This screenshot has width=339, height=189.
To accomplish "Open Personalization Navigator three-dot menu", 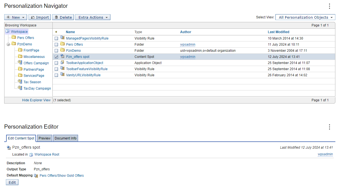I will [330, 6].
